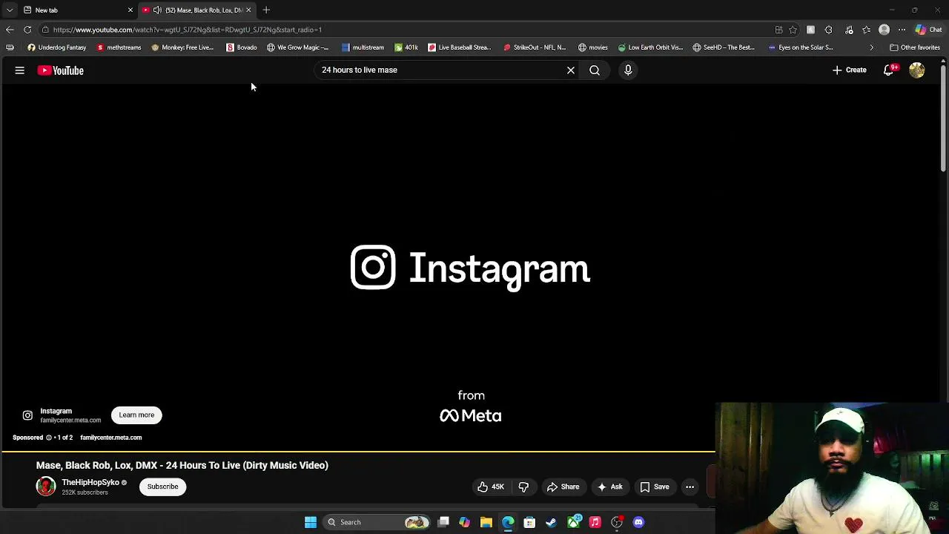Reload the page

[27, 30]
